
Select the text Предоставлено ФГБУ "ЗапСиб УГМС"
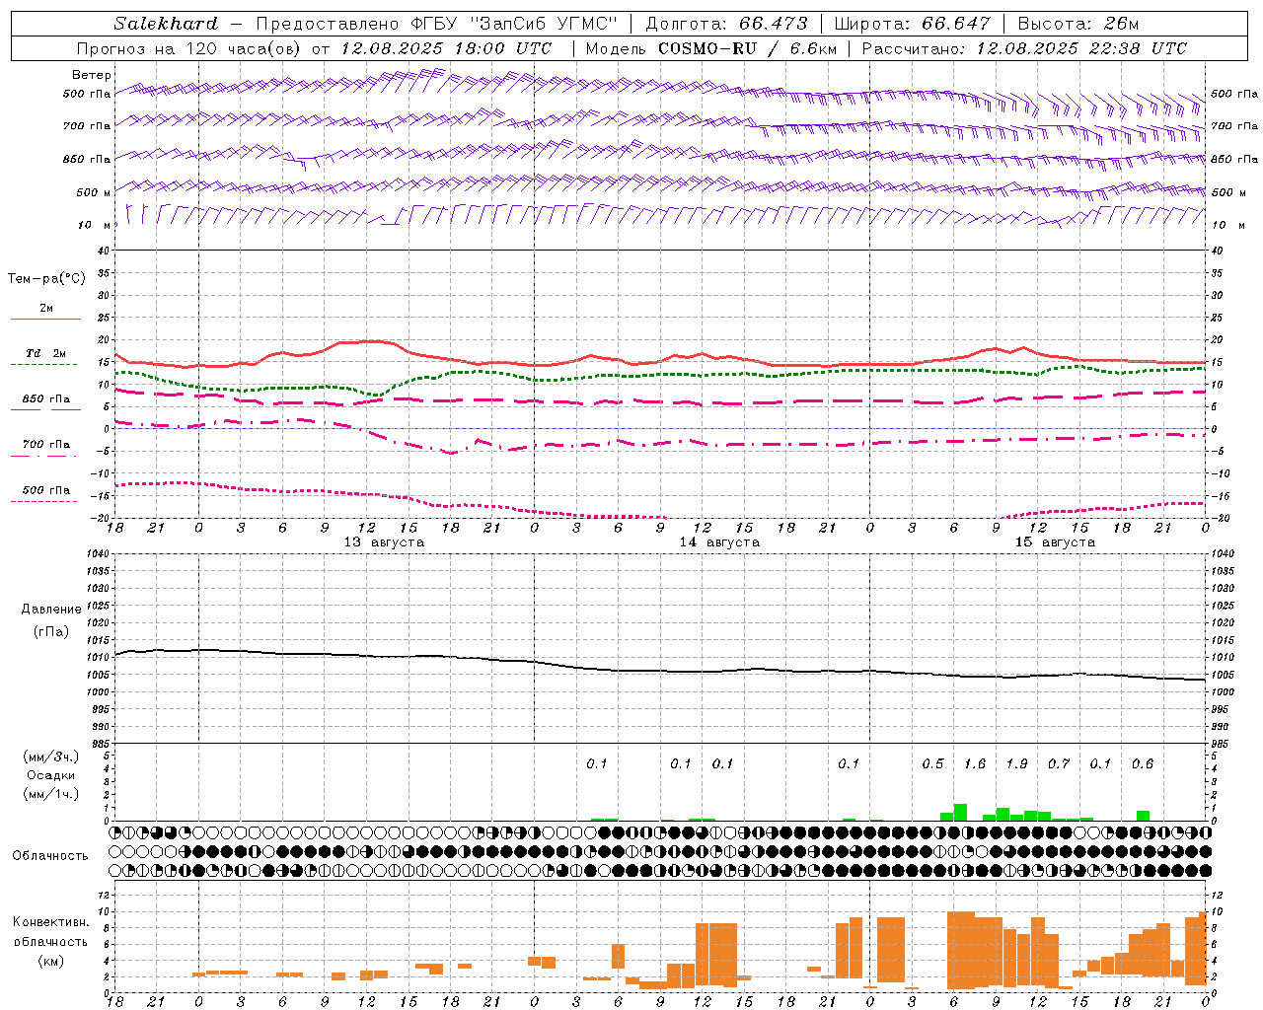[436, 24]
